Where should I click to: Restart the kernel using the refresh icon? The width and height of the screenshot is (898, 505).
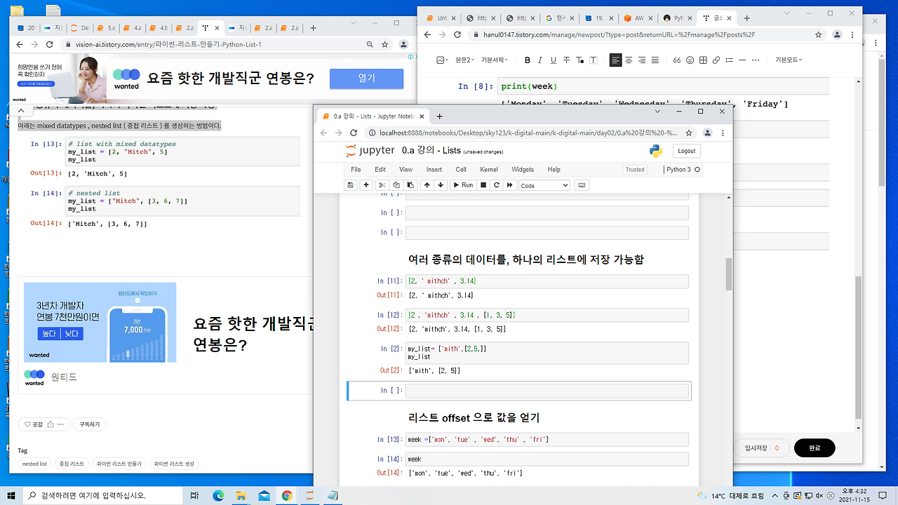pyautogui.click(x=497, y=185)
